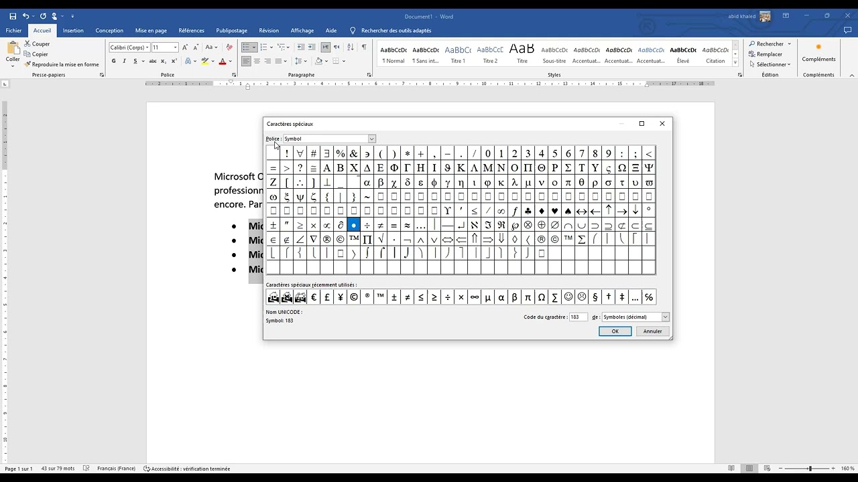Toggle strikethrough (abc) formatting
The image size is (858, 482).
154,61
